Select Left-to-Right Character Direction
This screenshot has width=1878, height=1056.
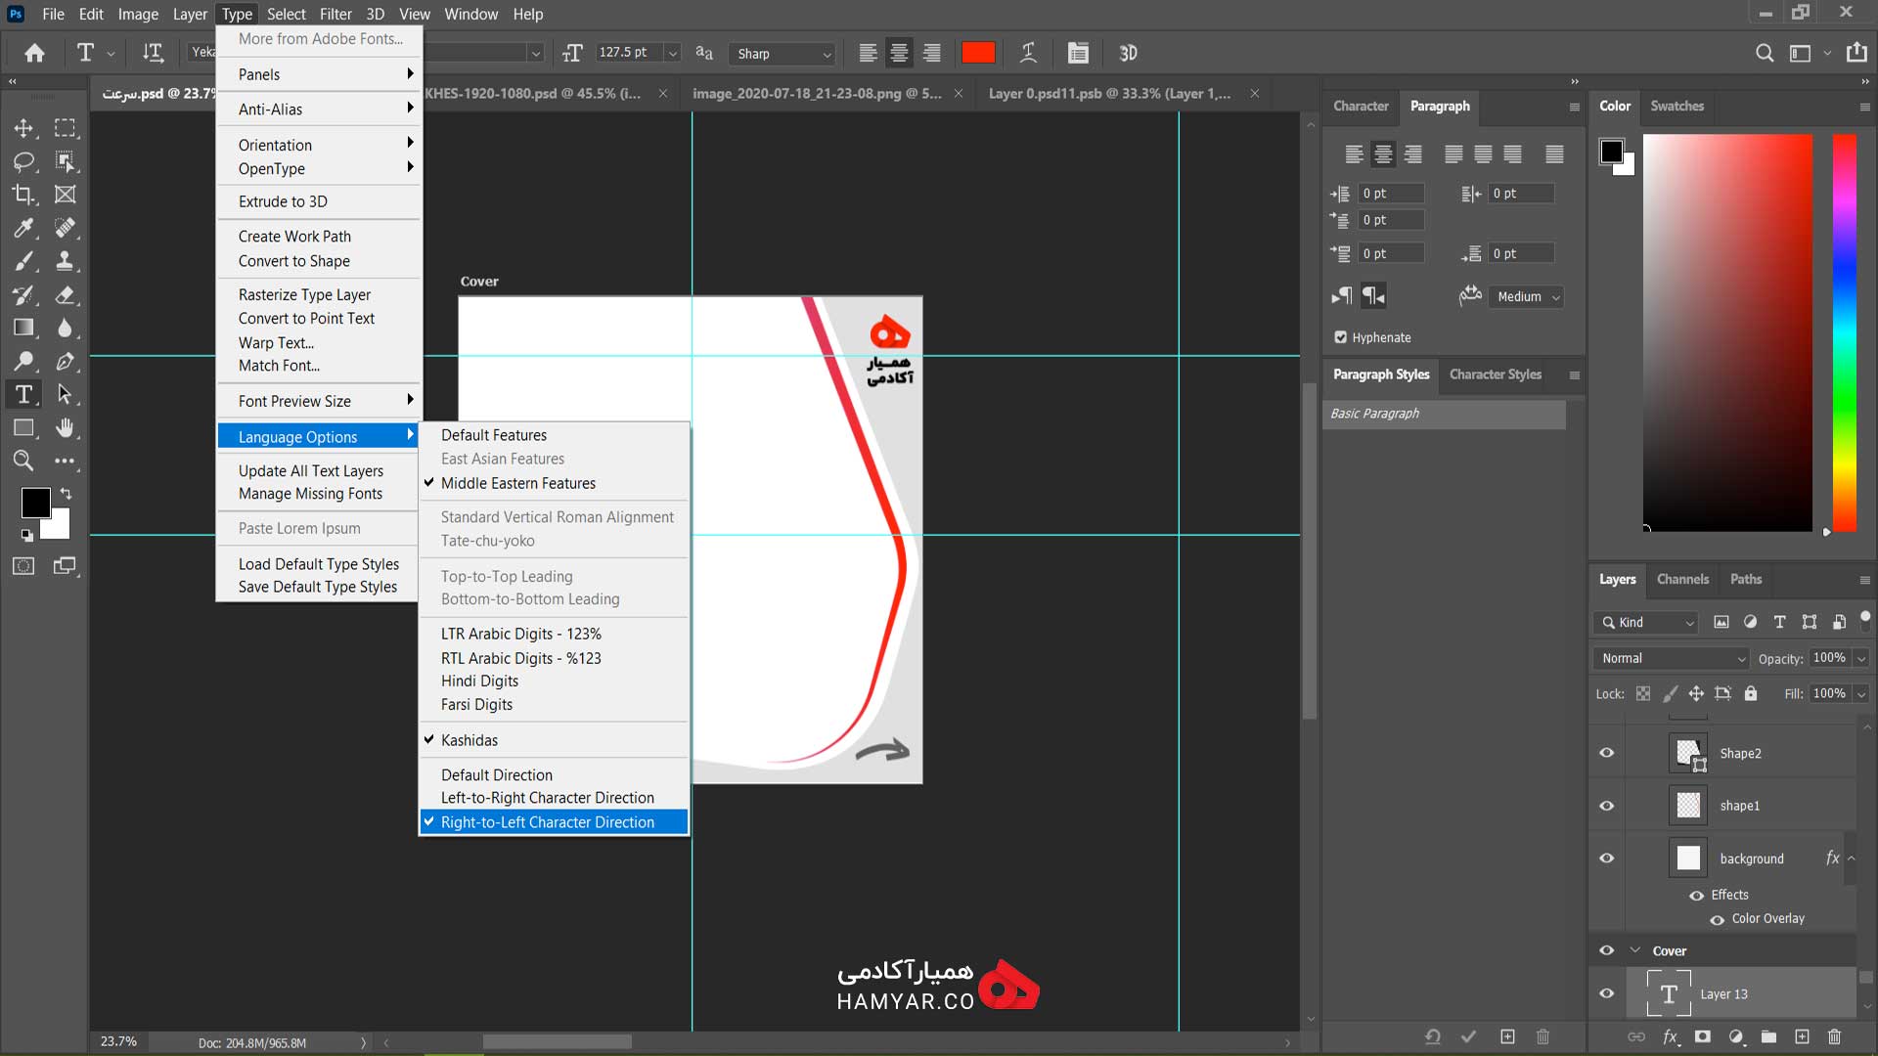pyautogui.click(x=547, y=798)
